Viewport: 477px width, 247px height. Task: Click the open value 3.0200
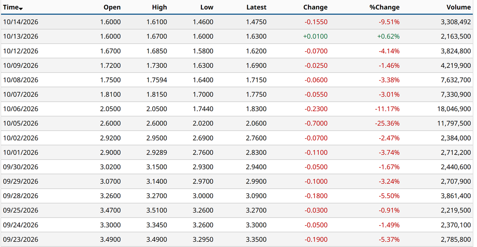[111, 167]
